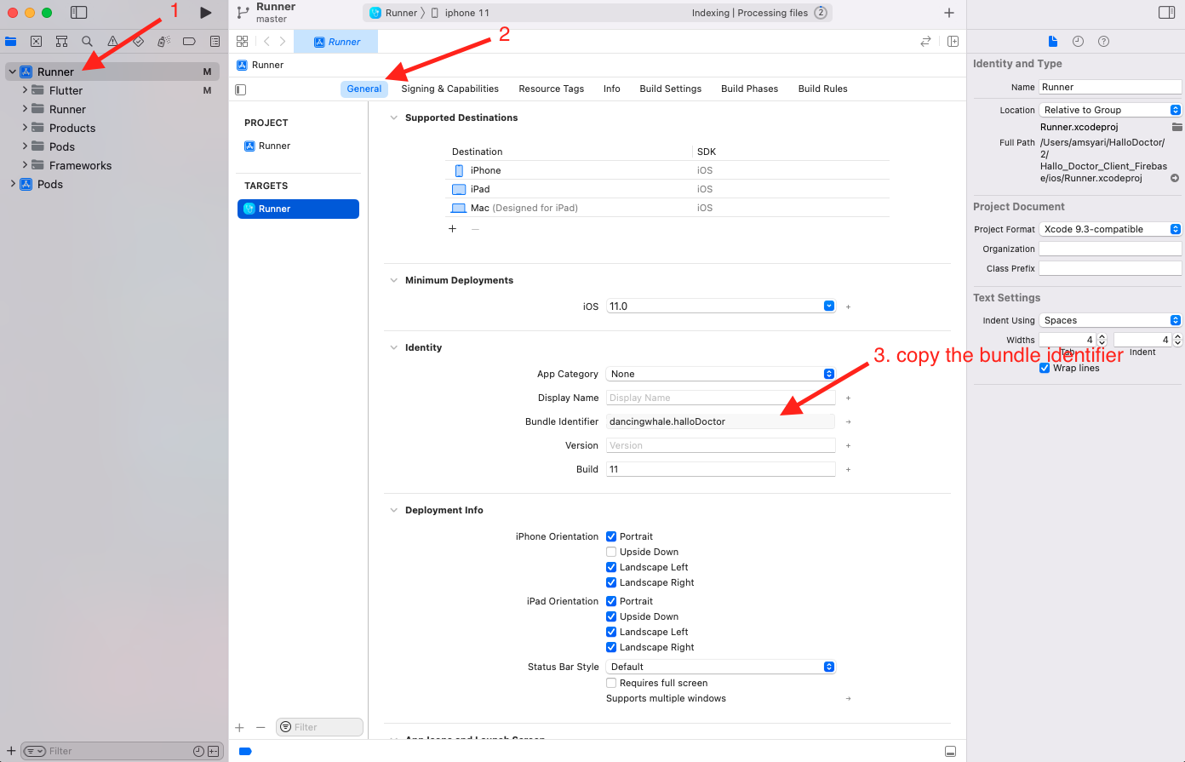This screenshot has height=762, width=1185.
Task: Open the App Category dropdown
Action: (x=720, y=374)
